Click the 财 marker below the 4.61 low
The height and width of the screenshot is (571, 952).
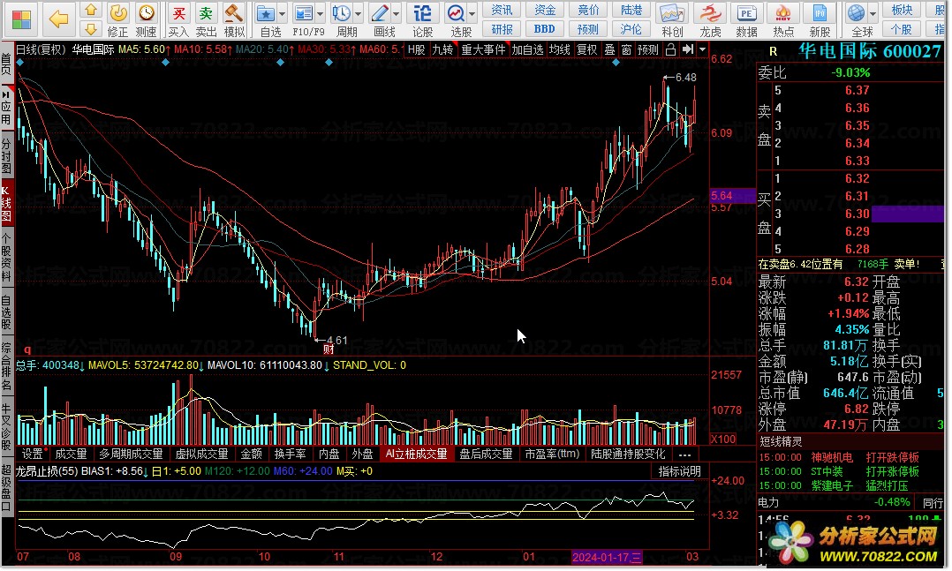click(x=329, y=349)
